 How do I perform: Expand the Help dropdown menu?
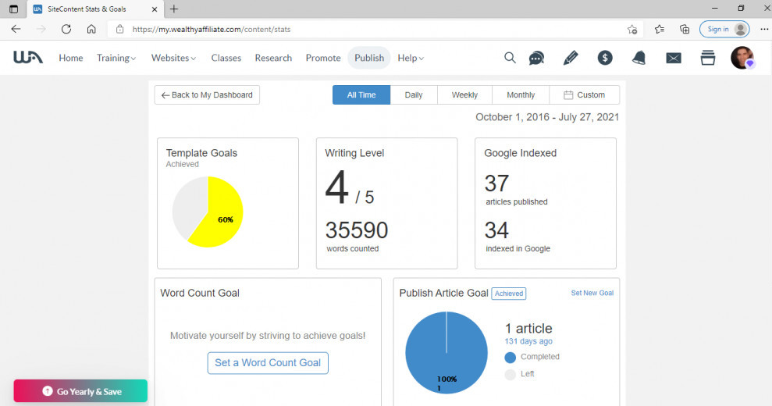pyautogui.click(x=411, y=58)
